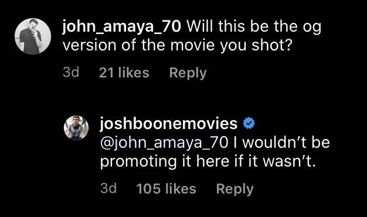Reply to joshboonemovies' comment
This screenshot has height=217, width=367.
(235, 189)
